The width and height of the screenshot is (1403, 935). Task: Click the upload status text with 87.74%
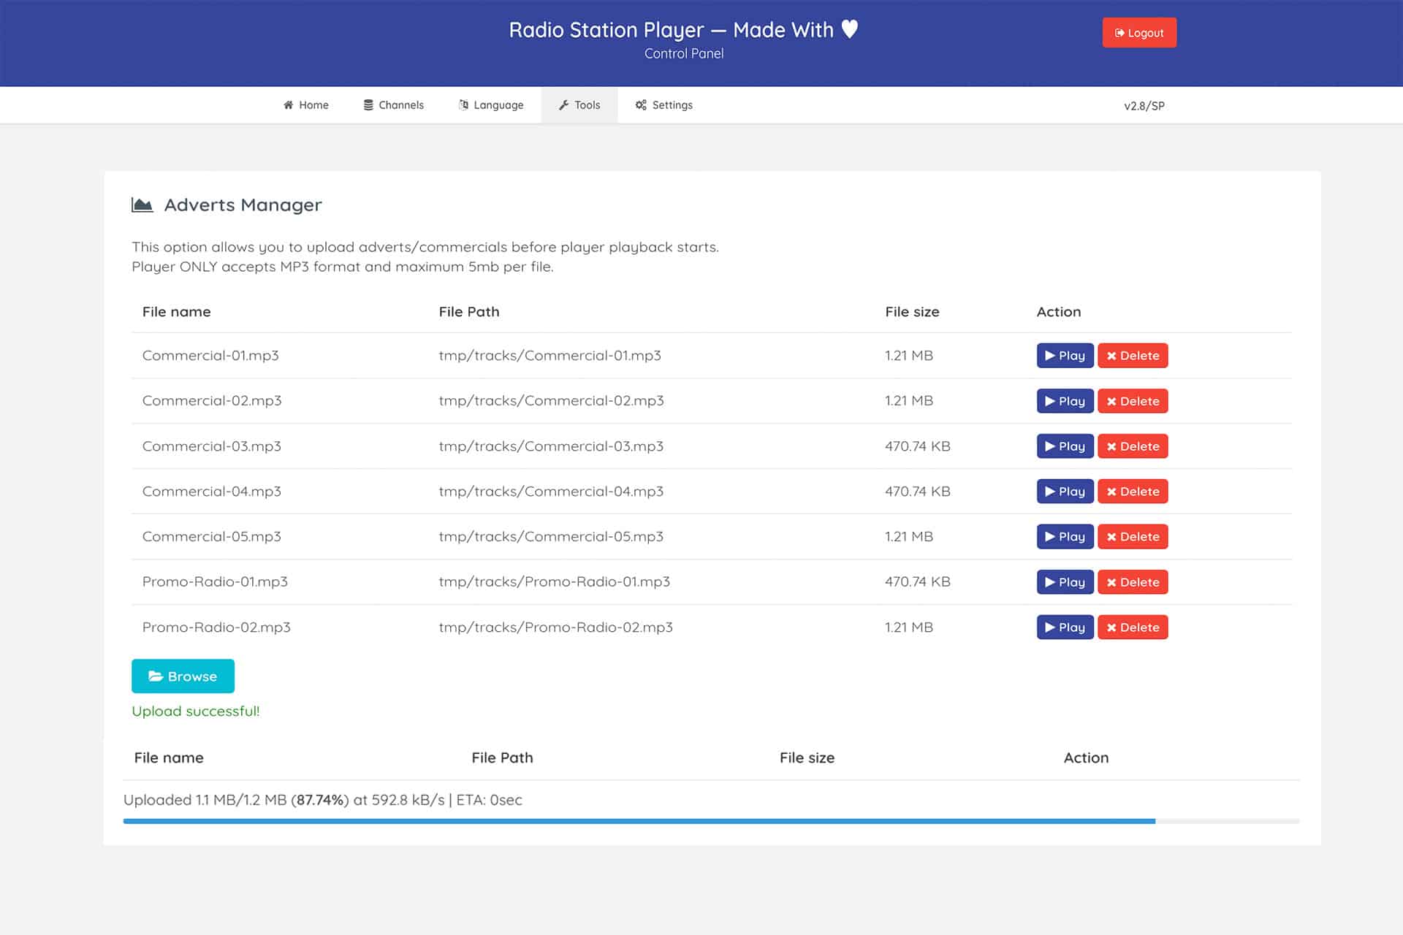(323, 800)
